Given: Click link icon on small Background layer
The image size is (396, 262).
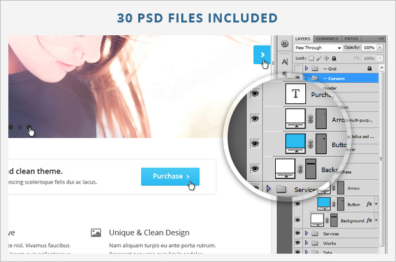Looking at the screenshot, I should pyautogui.click(x=327, y=220).
